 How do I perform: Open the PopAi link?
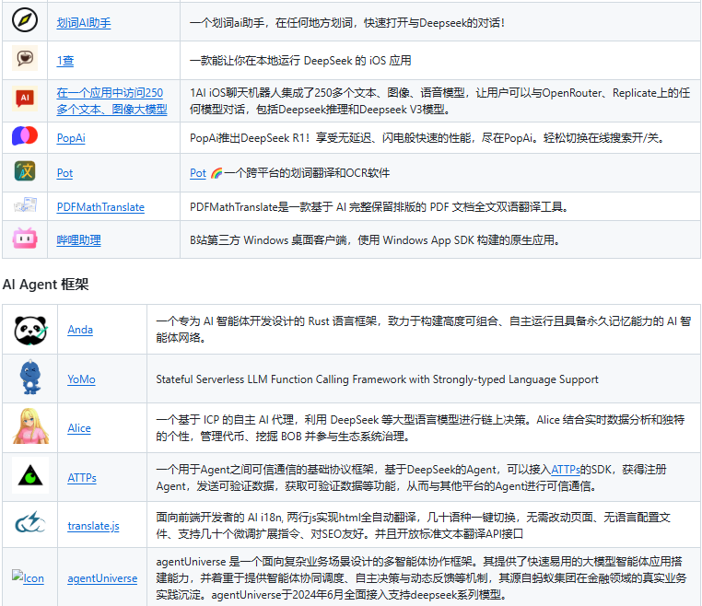(71, 138)
